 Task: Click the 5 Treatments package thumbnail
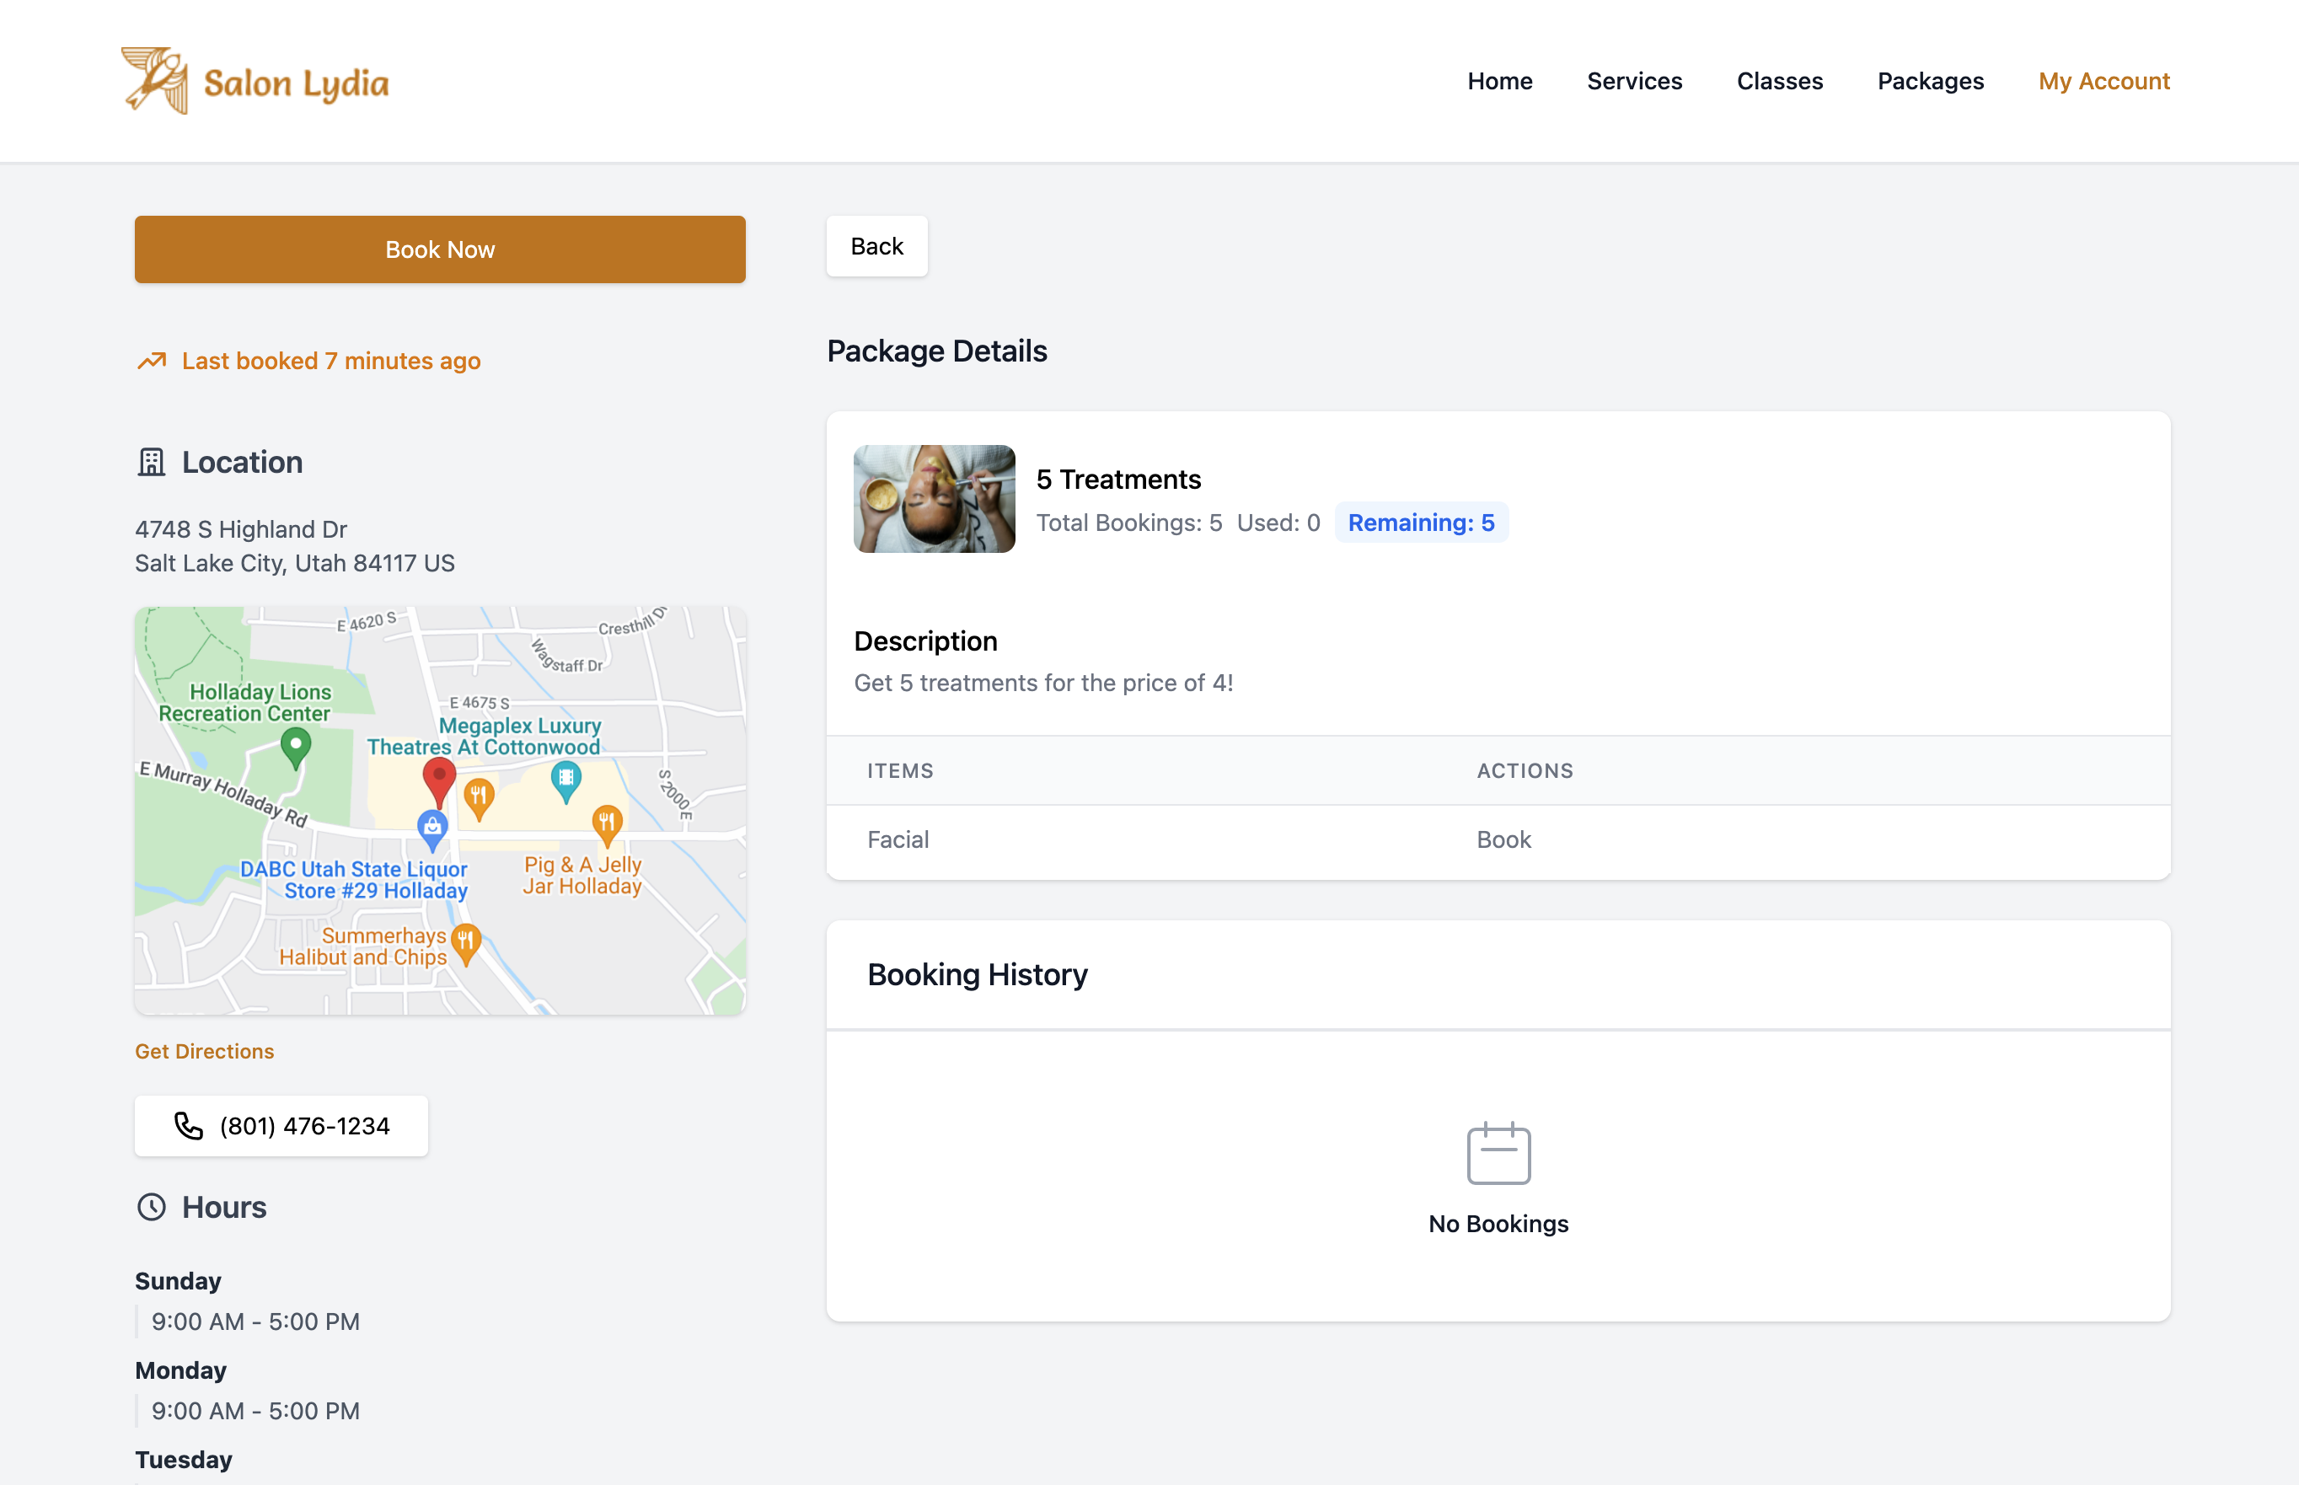[933, 499]
